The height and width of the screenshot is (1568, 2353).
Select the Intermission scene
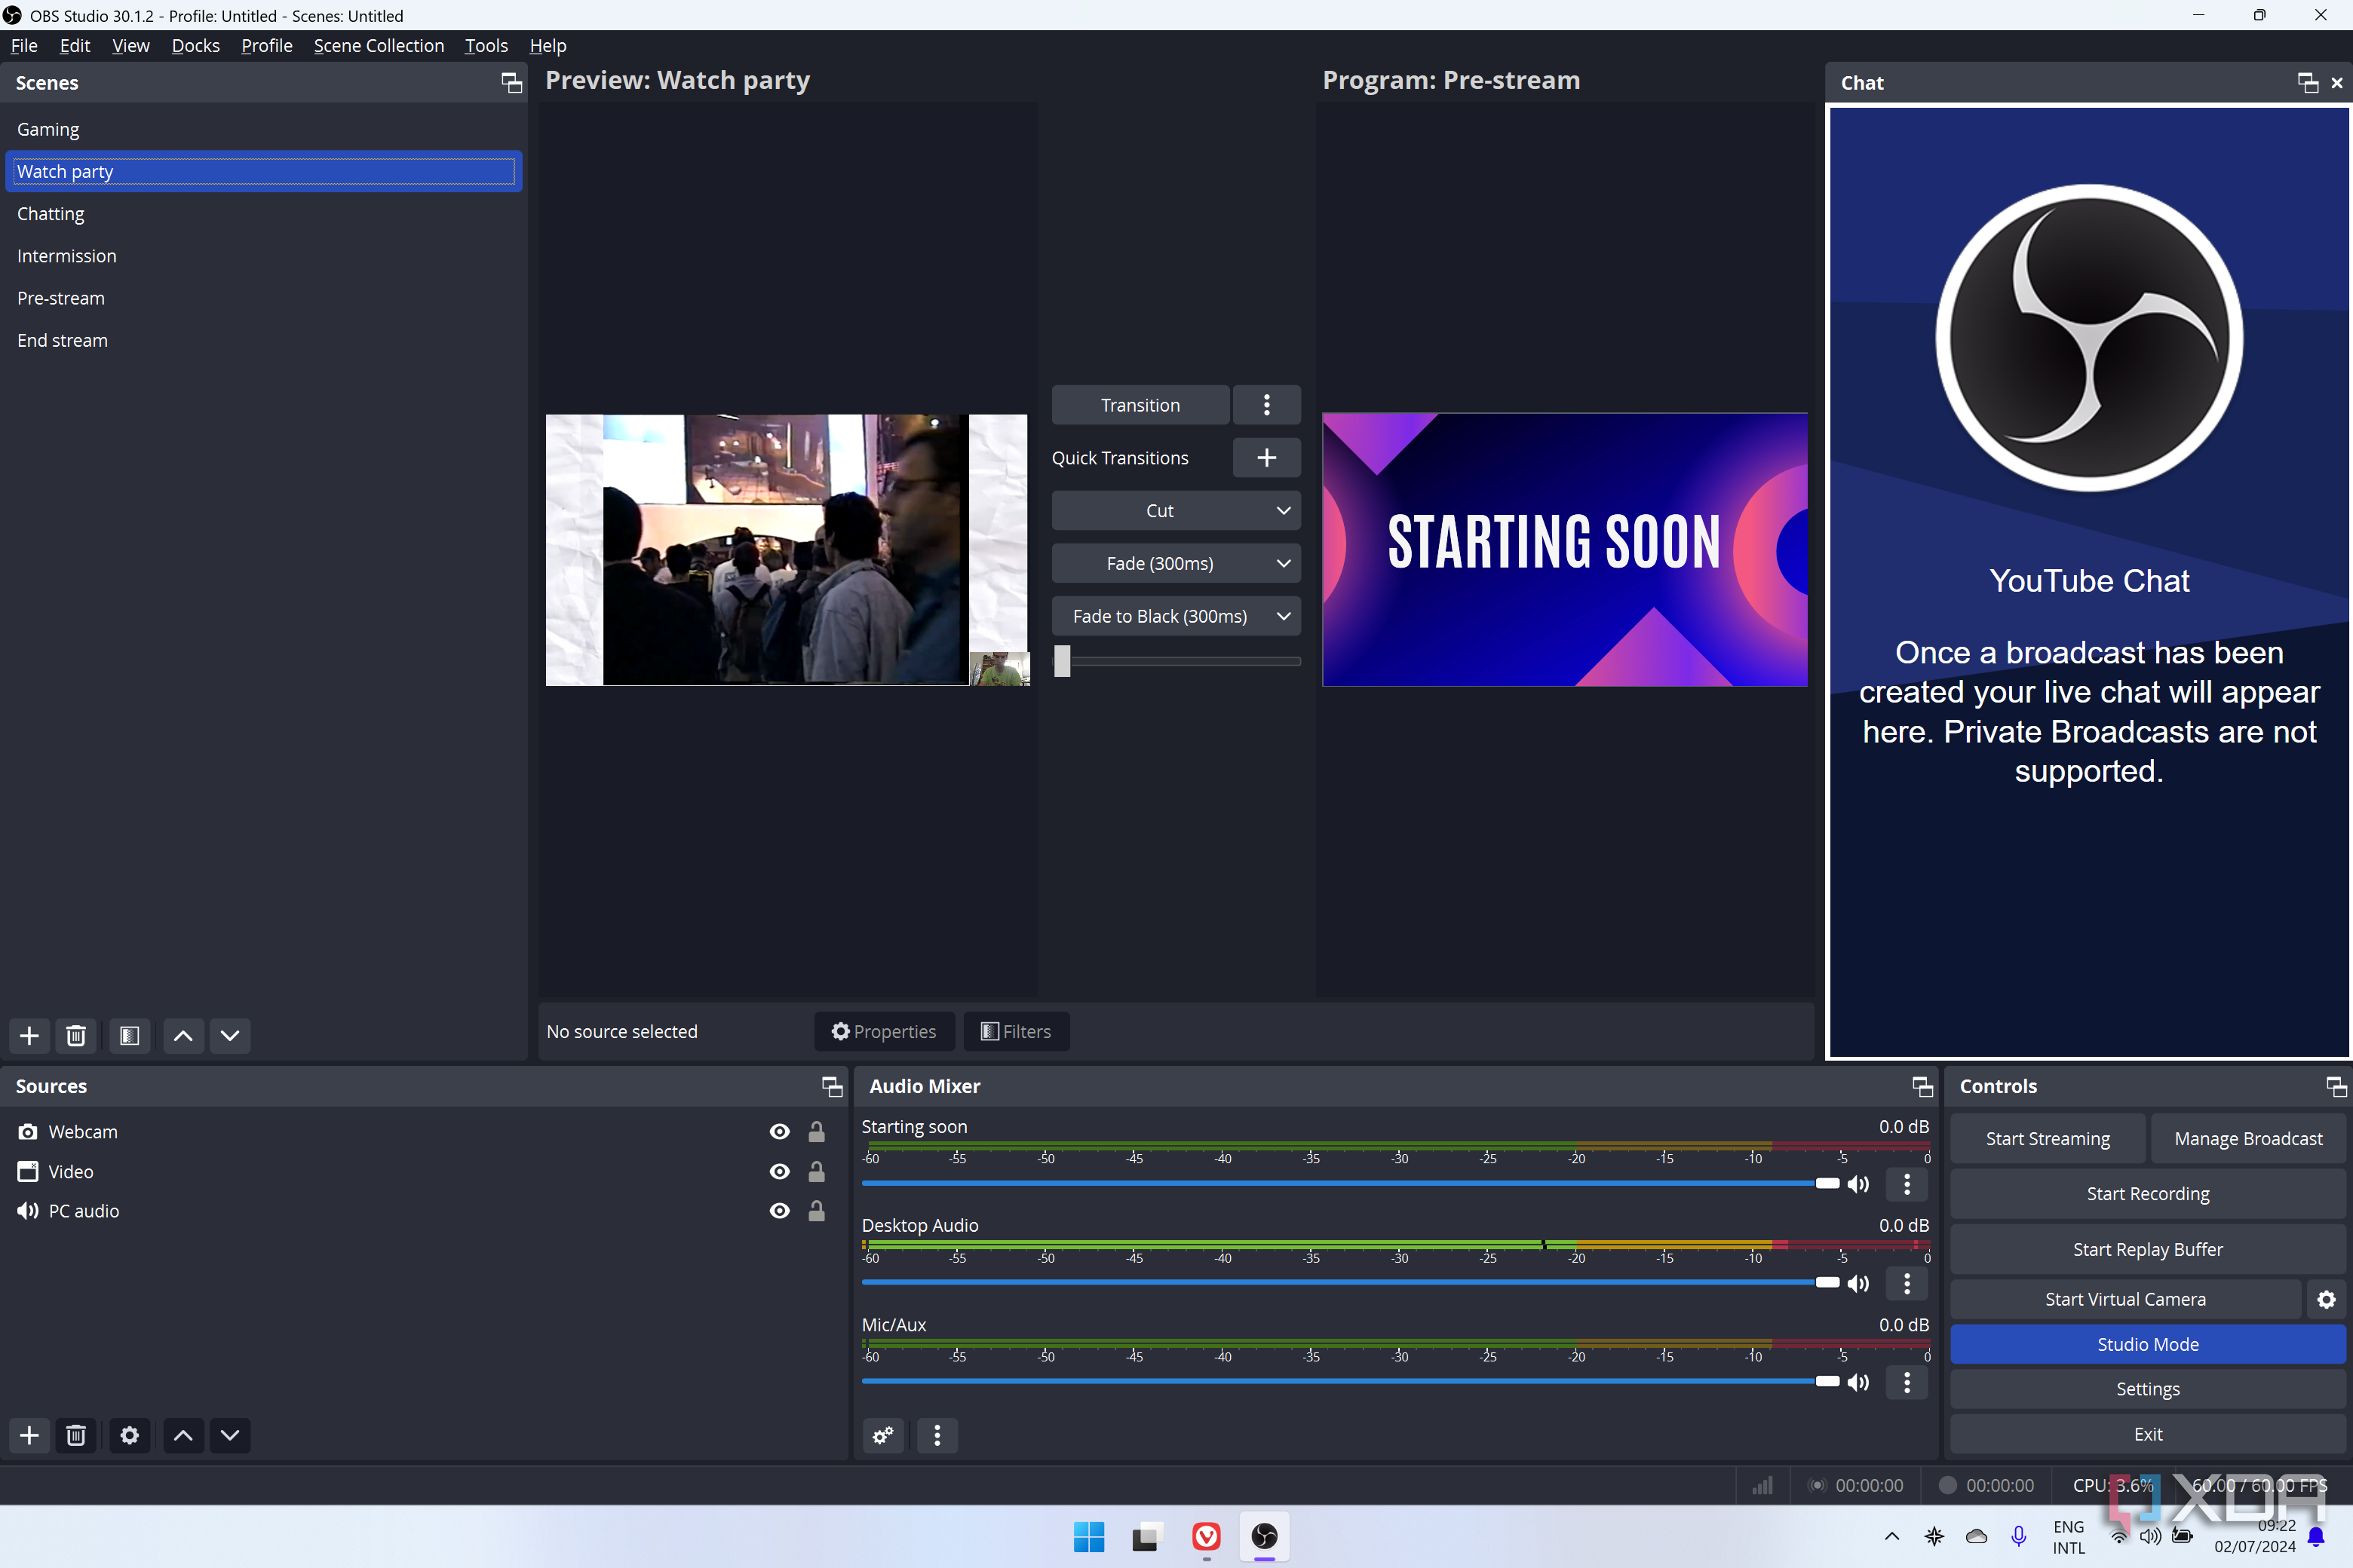click(263, 256)
